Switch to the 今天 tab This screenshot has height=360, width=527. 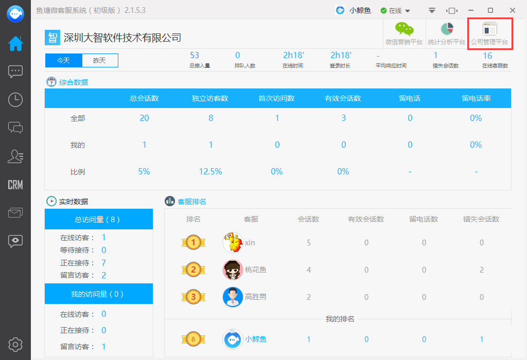(63, 60)
